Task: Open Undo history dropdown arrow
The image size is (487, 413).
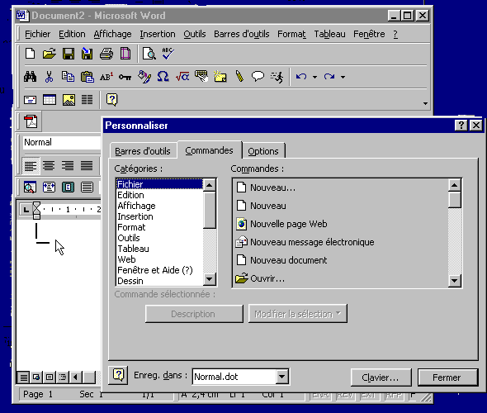Action: pyautogui.click(x=314, y=77)
